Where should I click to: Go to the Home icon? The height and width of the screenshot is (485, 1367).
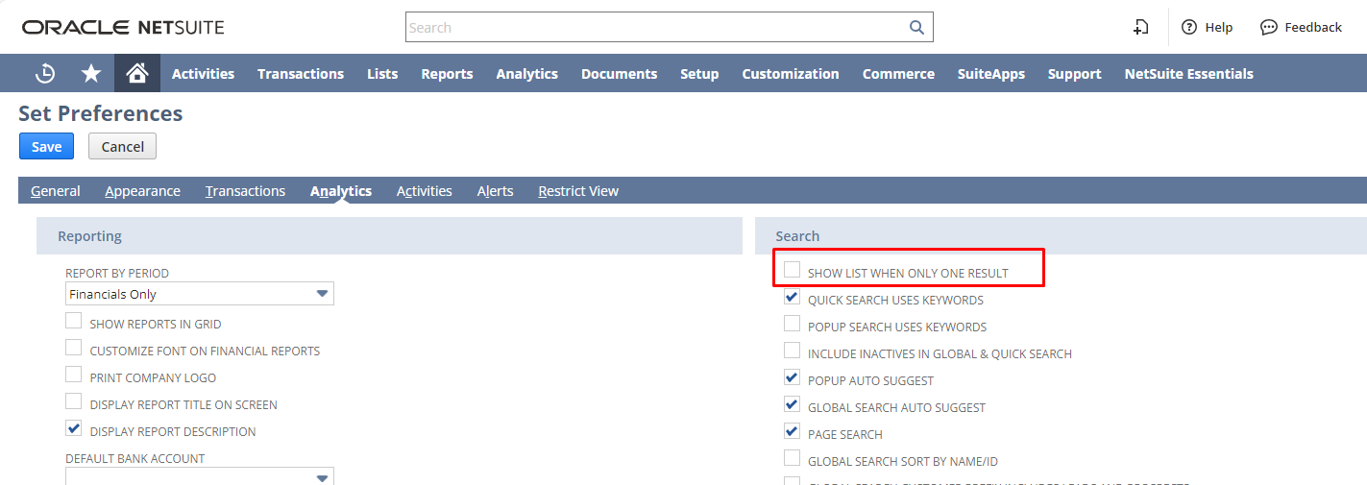pyautogui.click(x=137, y=74)
